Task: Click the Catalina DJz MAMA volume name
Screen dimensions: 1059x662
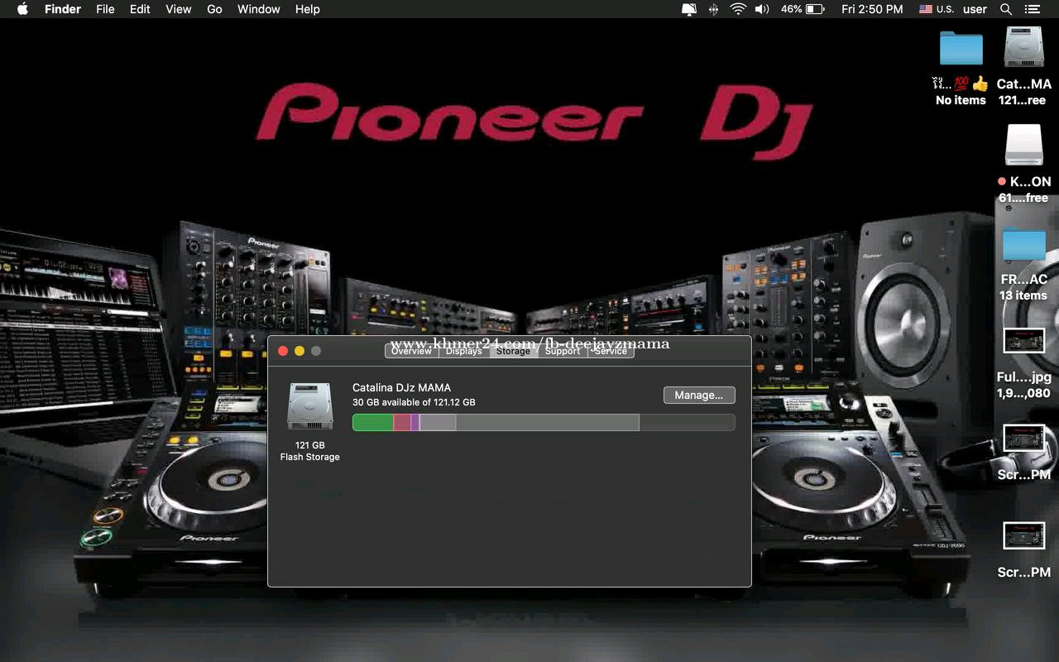Action: pos(401,387)
